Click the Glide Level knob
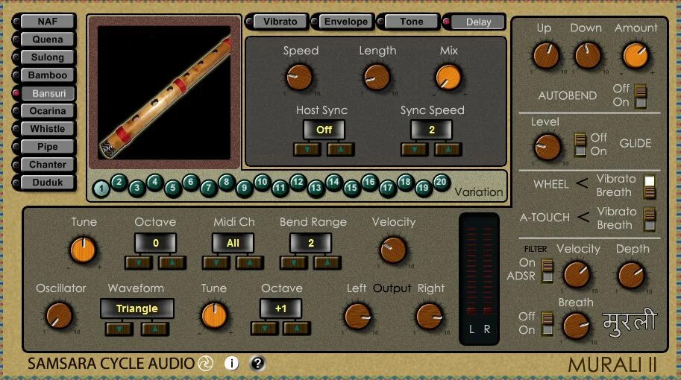Viewport: 681px width, 380px height. click(547, 147)
